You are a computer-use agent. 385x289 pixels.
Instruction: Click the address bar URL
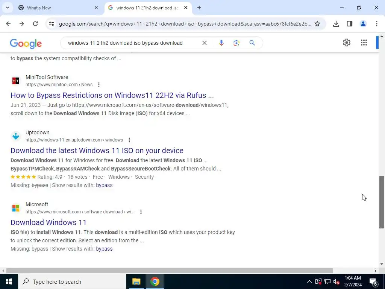[x=185, y=24]
